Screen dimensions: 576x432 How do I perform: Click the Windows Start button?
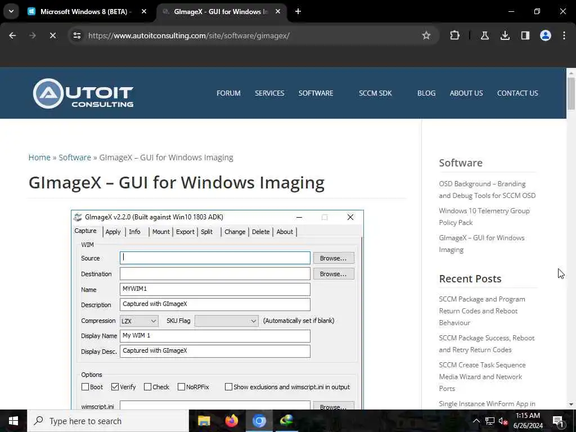point(13,421)
